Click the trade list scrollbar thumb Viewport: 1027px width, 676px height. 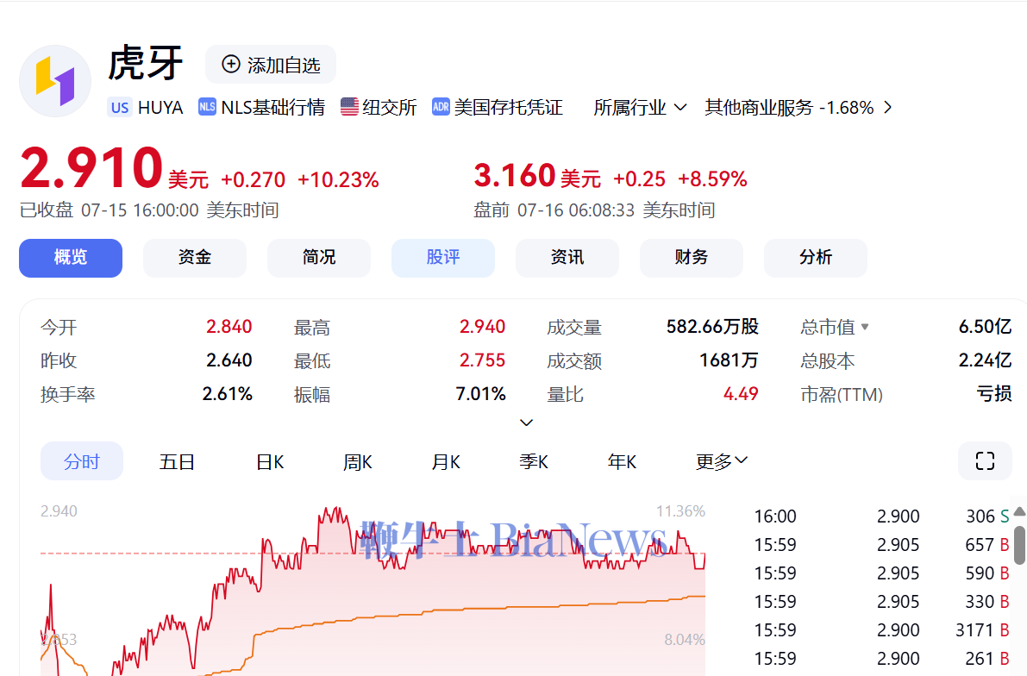[1019, 544]
